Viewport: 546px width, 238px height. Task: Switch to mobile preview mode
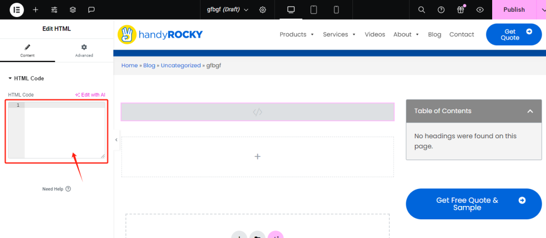pos(336,10)
